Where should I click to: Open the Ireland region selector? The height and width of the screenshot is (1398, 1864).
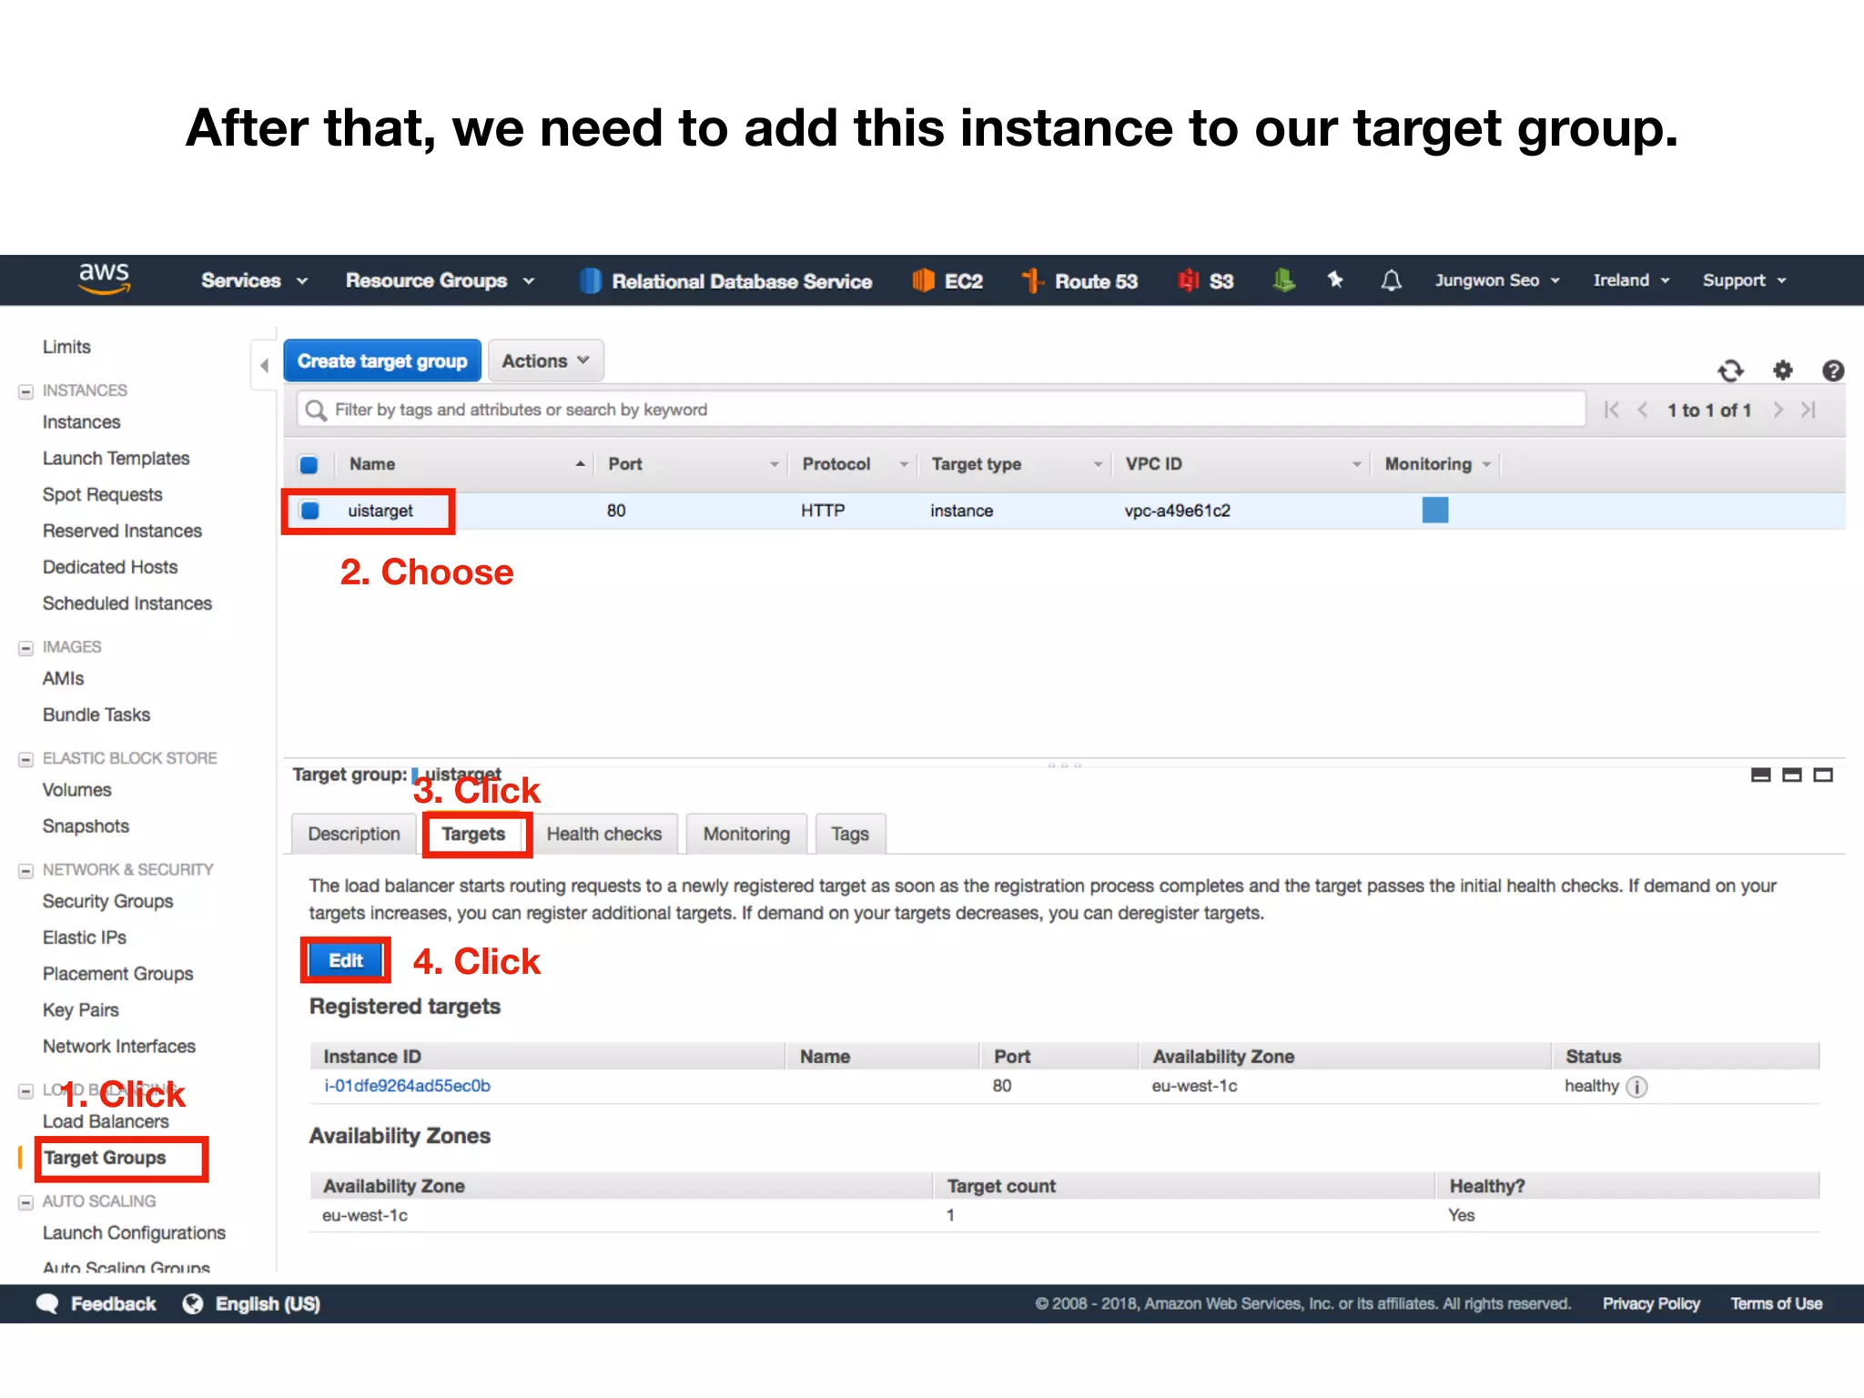(x=1631, y=280)
